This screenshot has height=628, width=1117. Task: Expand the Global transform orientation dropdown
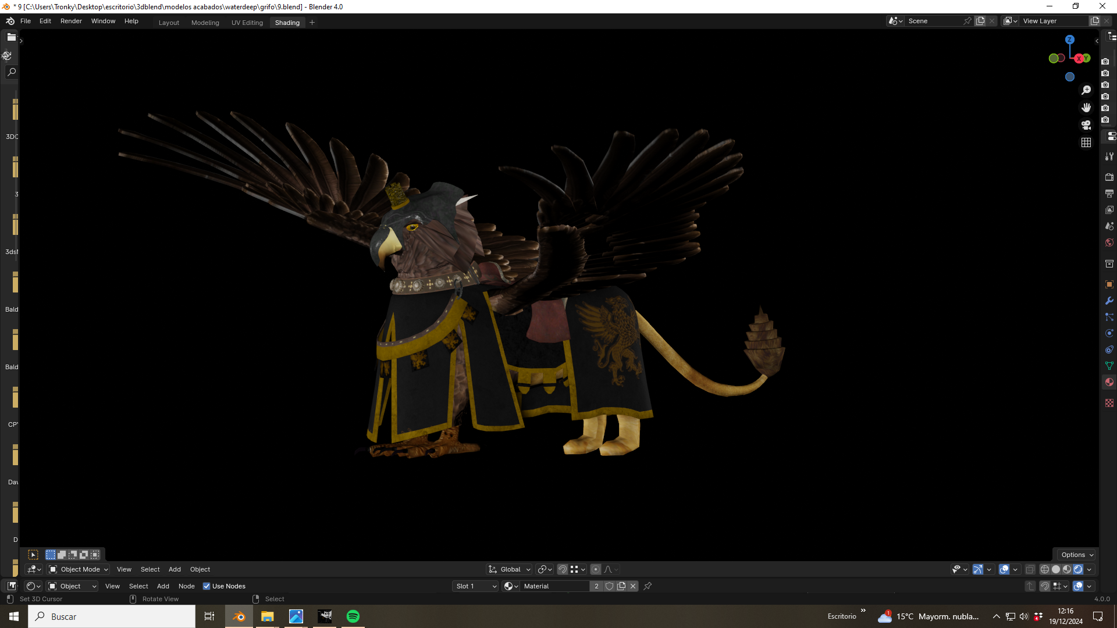pyautogui.click(x=510, y=569)
